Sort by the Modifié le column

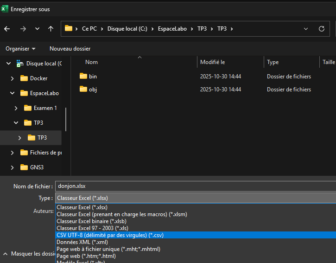point(212,62)
